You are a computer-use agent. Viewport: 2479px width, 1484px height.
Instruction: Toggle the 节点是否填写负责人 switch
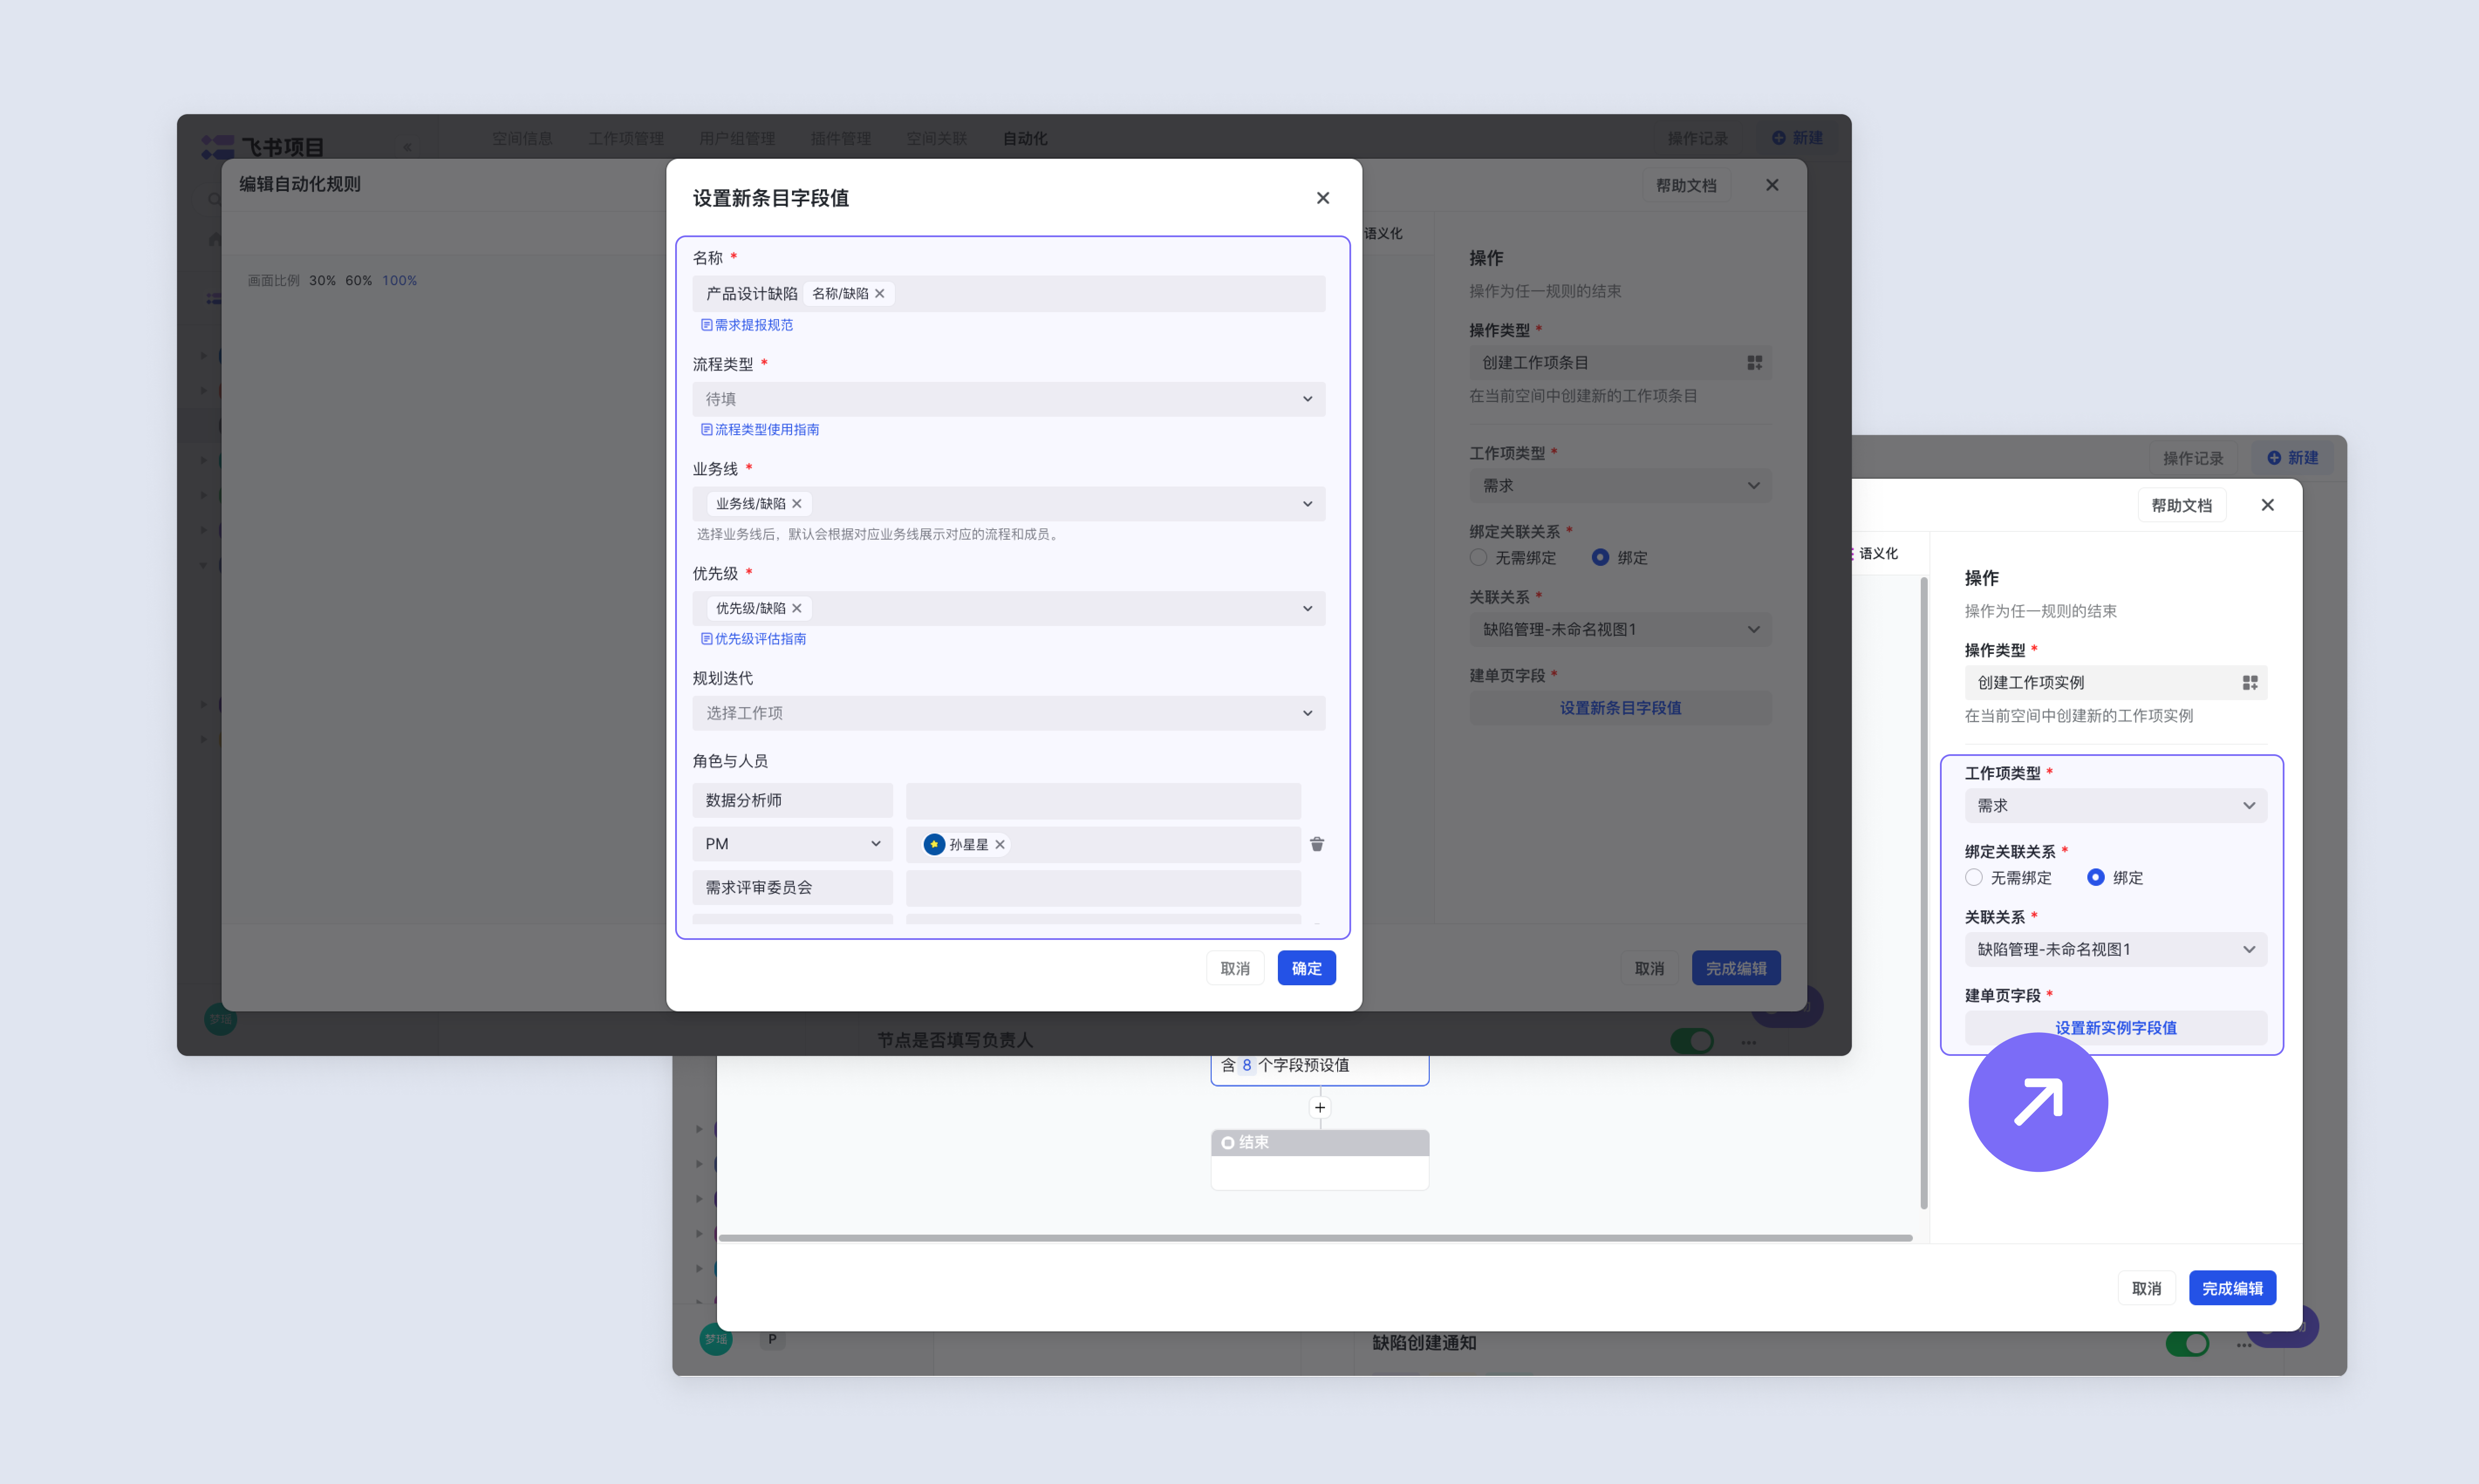pyautogui.click(x=1692, y=1040)
